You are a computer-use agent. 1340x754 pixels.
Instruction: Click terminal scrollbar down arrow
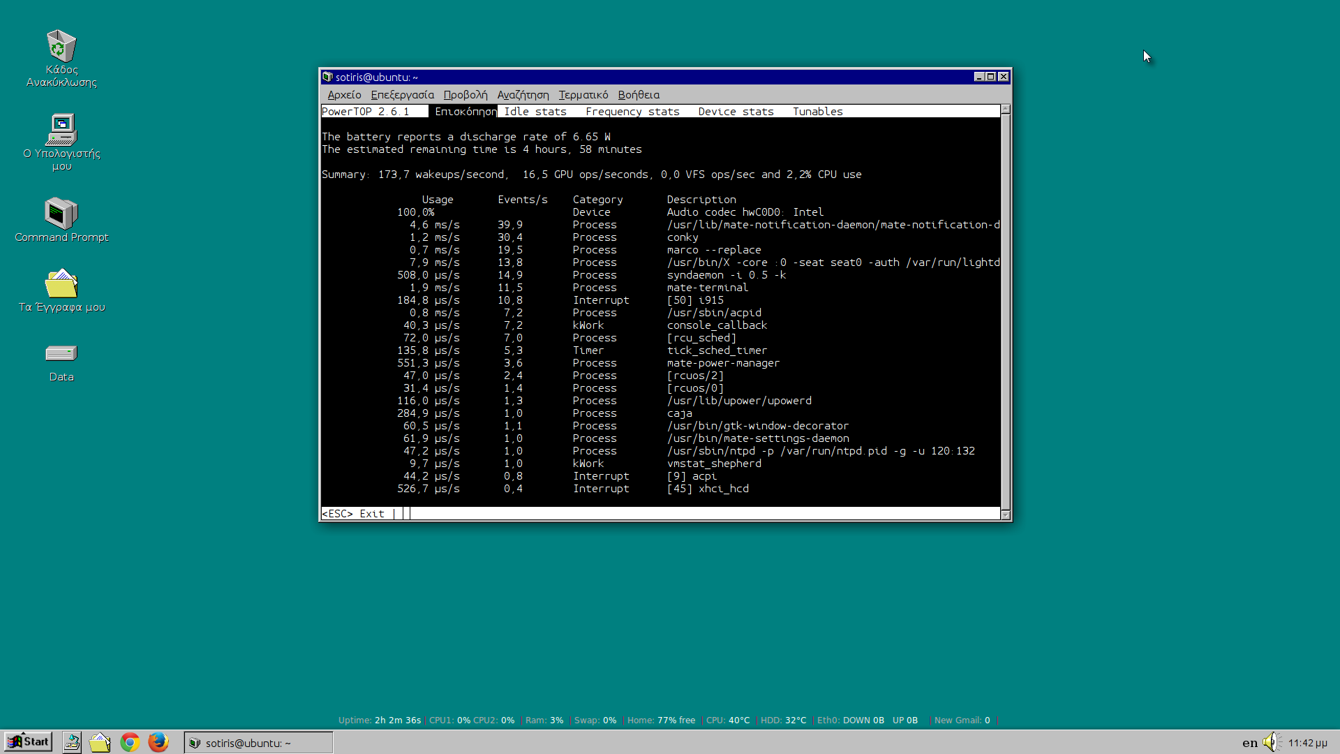(x=1006, y=515)
